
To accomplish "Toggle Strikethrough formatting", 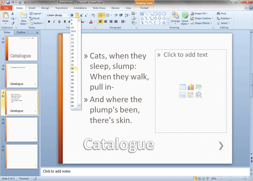I will [65, 21].
